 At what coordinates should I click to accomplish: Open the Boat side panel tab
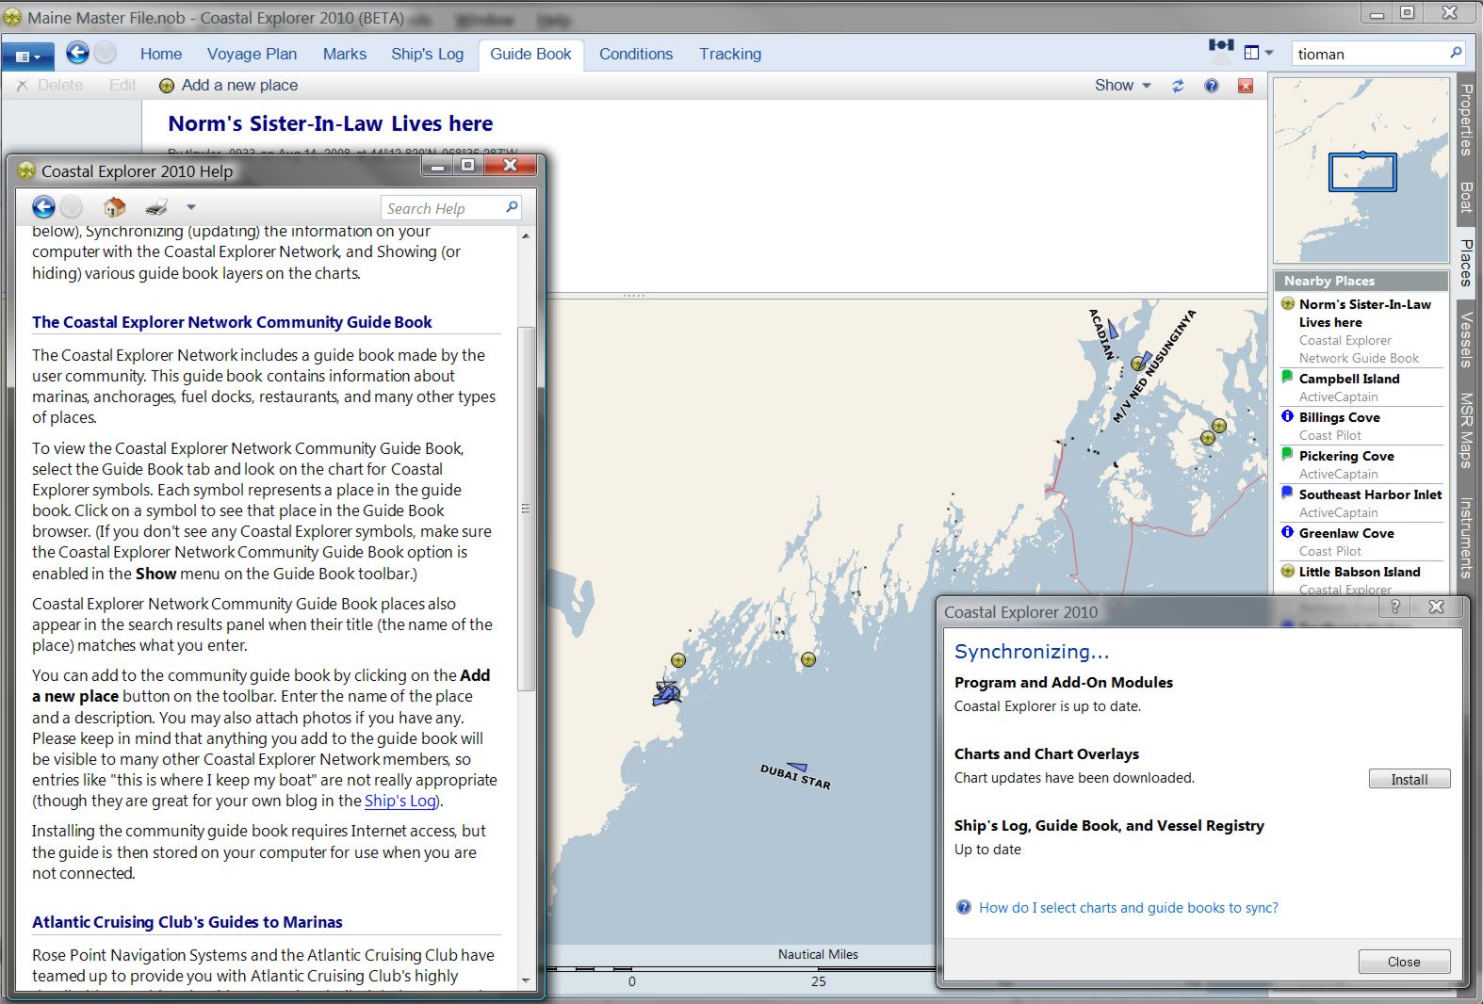point(1466,196)
